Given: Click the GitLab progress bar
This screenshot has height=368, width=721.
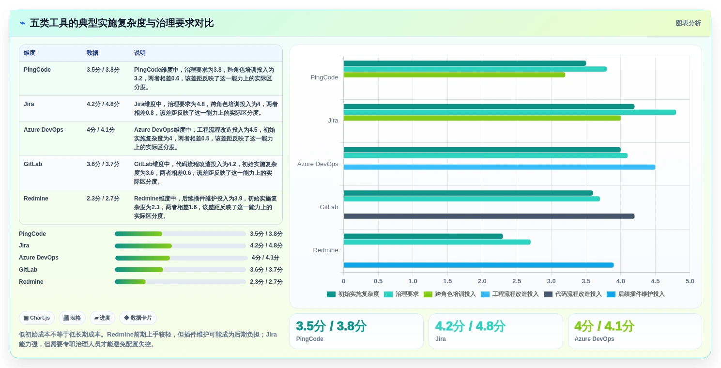Looking at the screenshot, I should [x=180, y=270].
